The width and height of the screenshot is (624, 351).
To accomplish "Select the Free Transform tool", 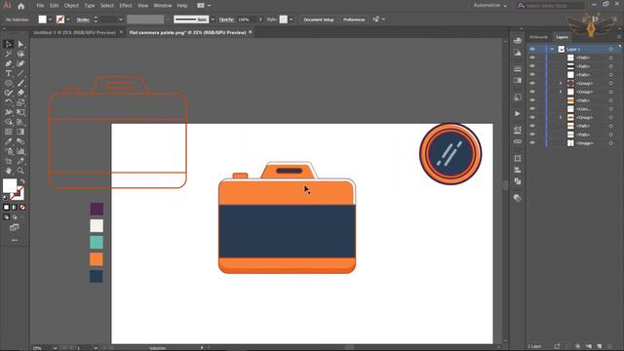I will tap(20, 112).
